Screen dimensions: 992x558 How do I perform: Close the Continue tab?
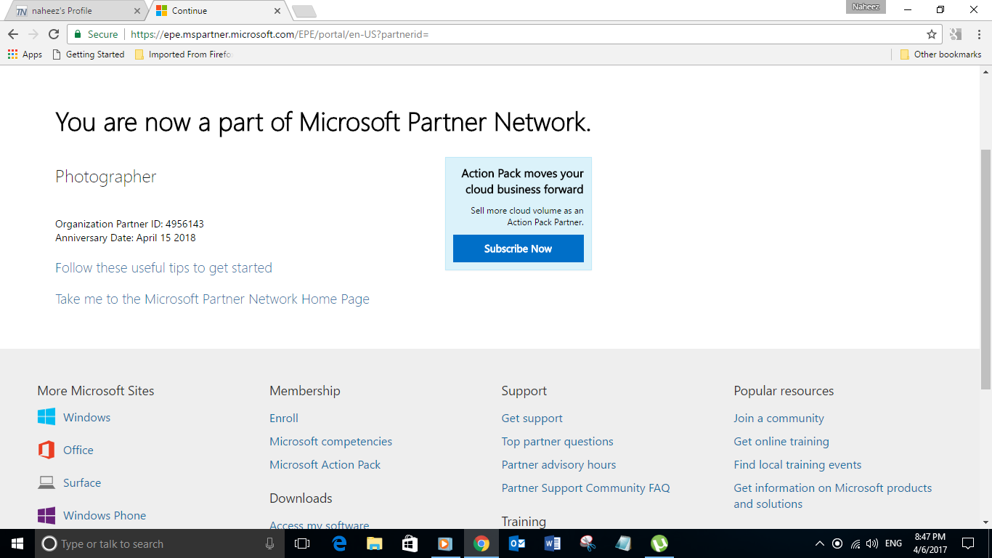click(x=277, y=11)
